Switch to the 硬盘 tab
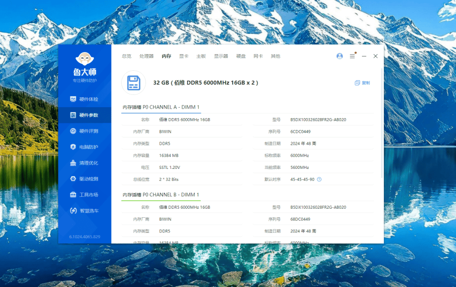Screen dimensions: 456x287 (241, 56)
